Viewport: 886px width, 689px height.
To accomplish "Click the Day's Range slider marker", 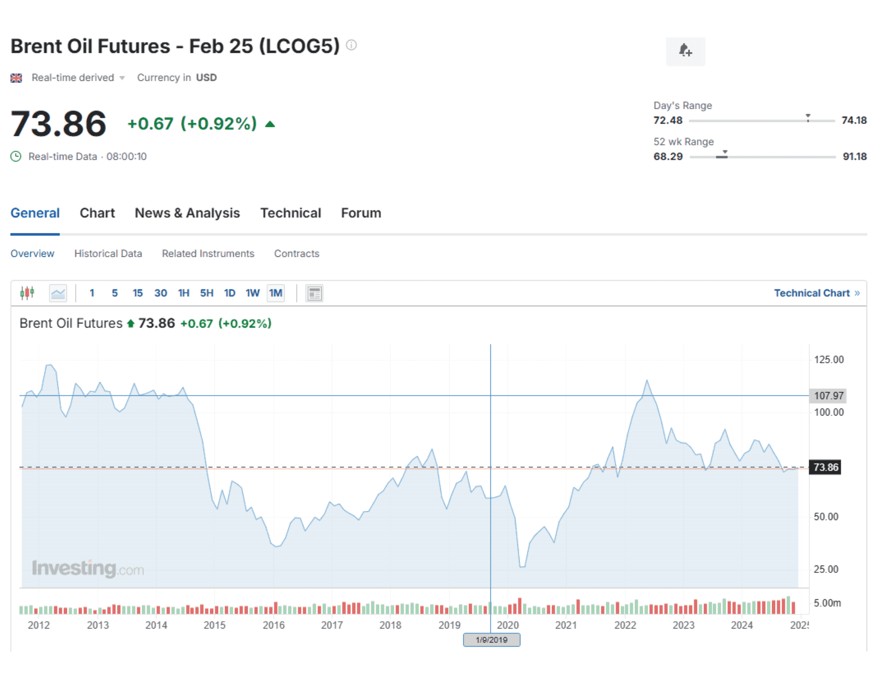I will [808, 116].
